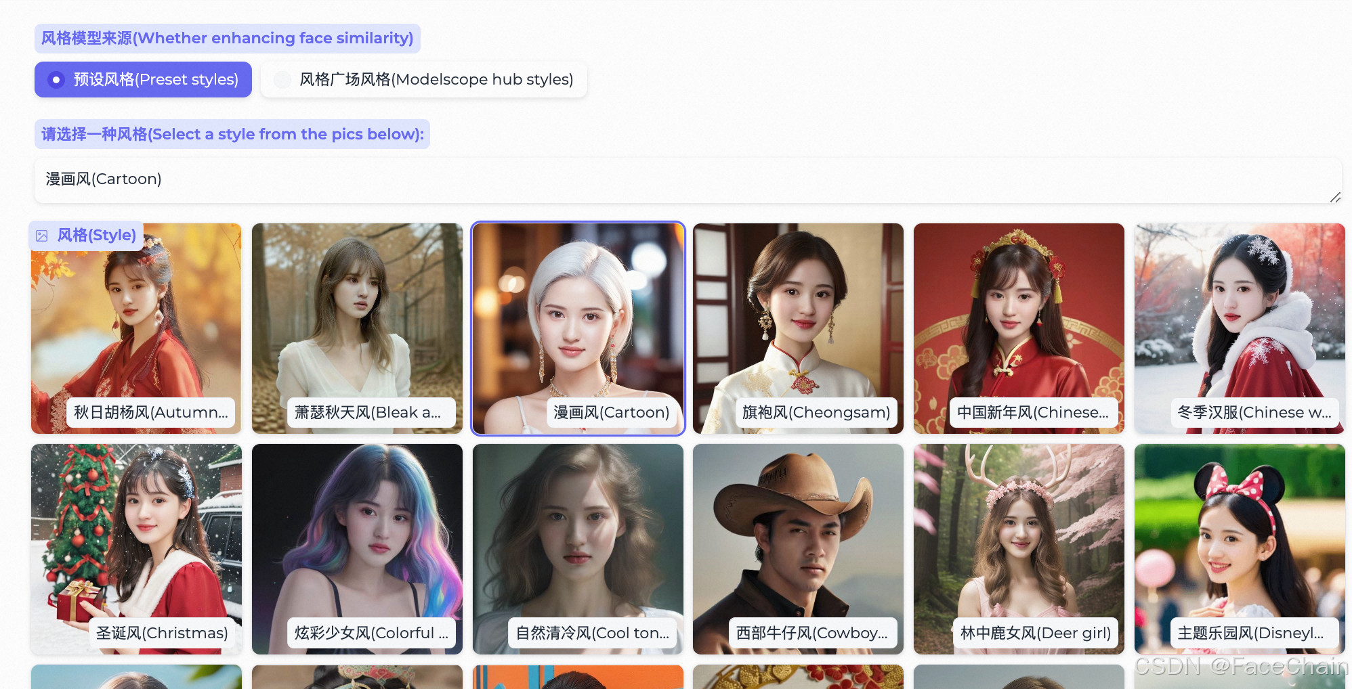The image size is (1352, 689).
Task: Click the 圣诞风(Christmas) caption
Action: pyautogui.click(x=162, y=633)
